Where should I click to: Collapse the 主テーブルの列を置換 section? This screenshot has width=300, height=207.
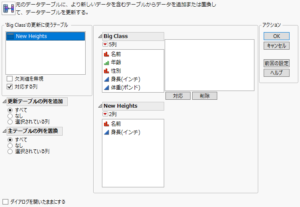pyautogui.click(x=4, y=131)
